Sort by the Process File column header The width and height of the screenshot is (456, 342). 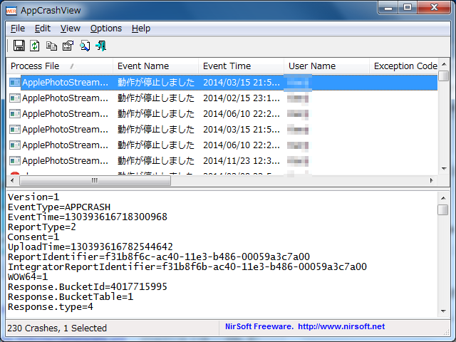60,66
